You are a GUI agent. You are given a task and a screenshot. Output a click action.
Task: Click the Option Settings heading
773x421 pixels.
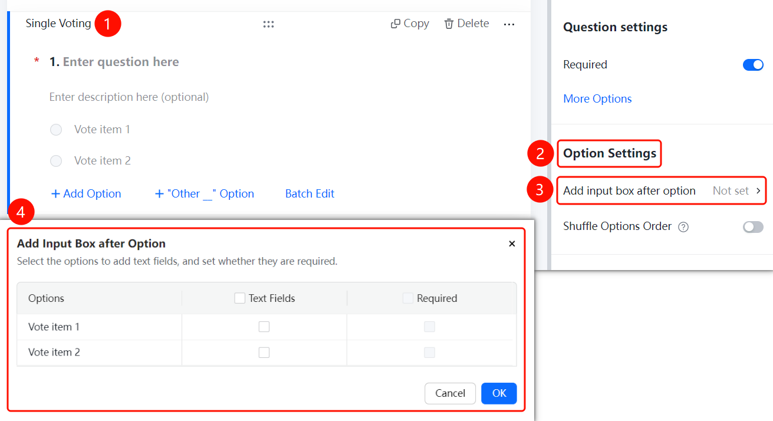point(610,153)
